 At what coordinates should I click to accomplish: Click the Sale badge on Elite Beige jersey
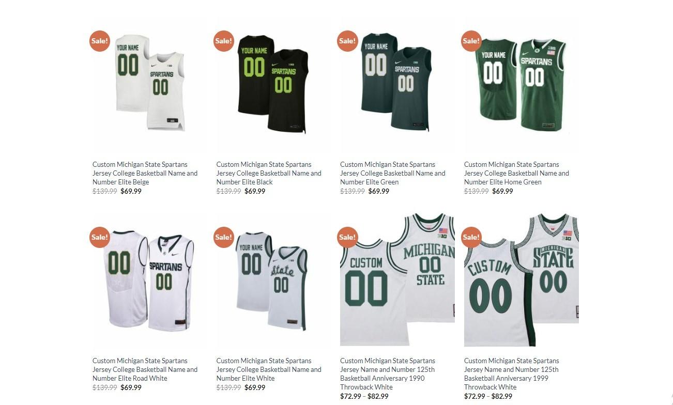(100, 41)
